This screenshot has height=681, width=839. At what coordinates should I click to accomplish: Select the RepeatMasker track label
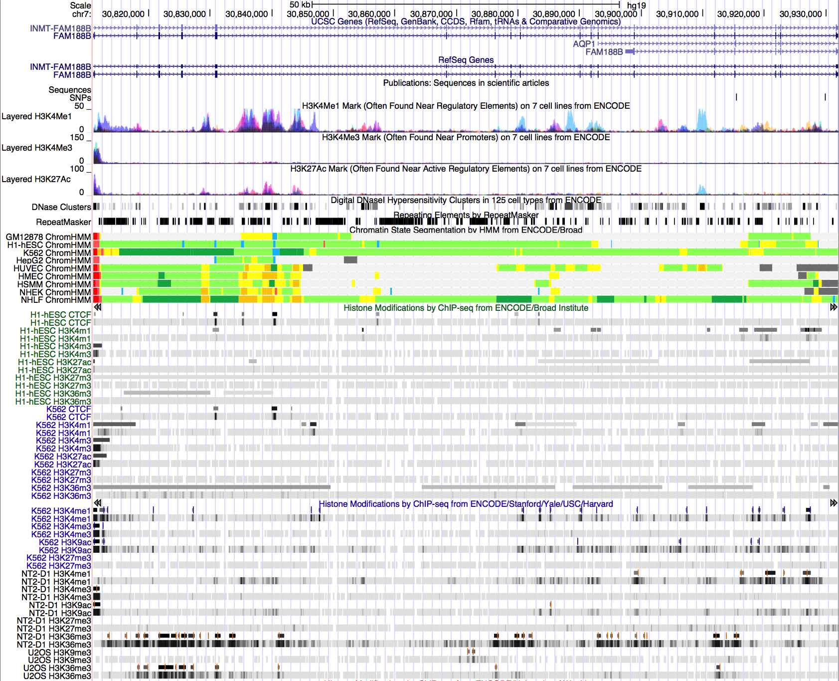(x=63, y=222)
